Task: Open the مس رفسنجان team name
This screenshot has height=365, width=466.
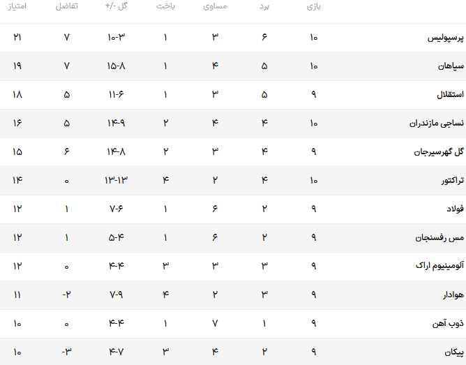Action: pos(439,238)
